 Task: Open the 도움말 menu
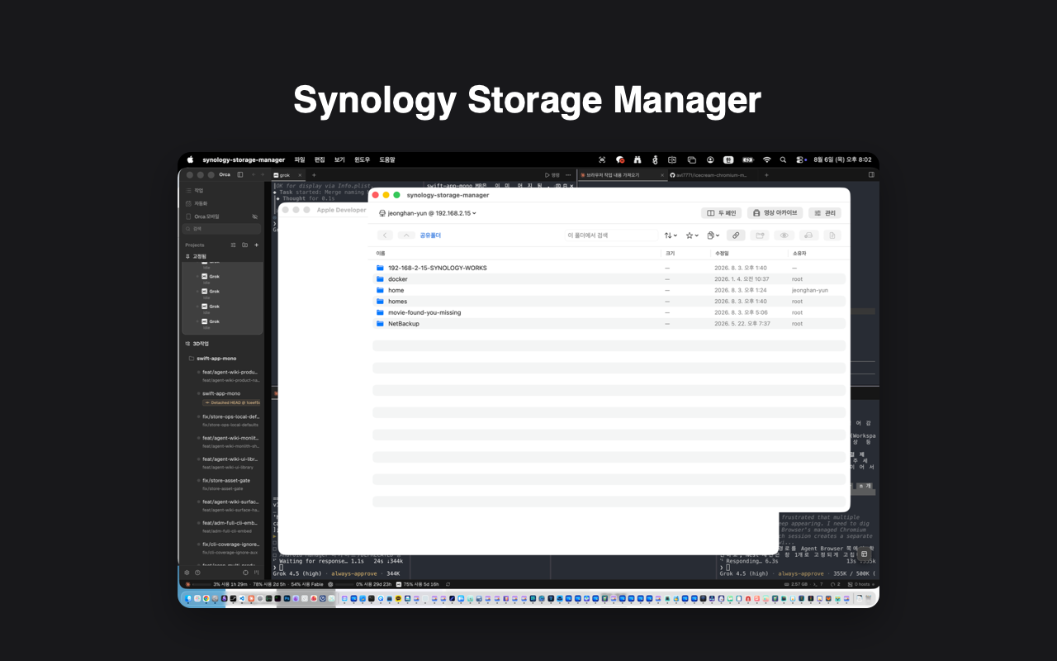387,159
